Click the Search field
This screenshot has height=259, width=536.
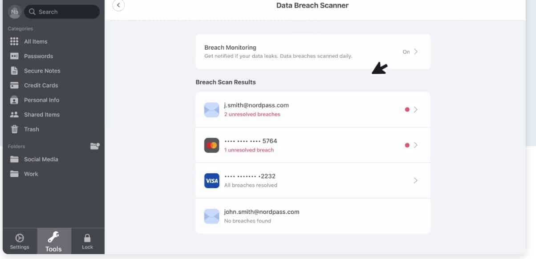(62, 12)
